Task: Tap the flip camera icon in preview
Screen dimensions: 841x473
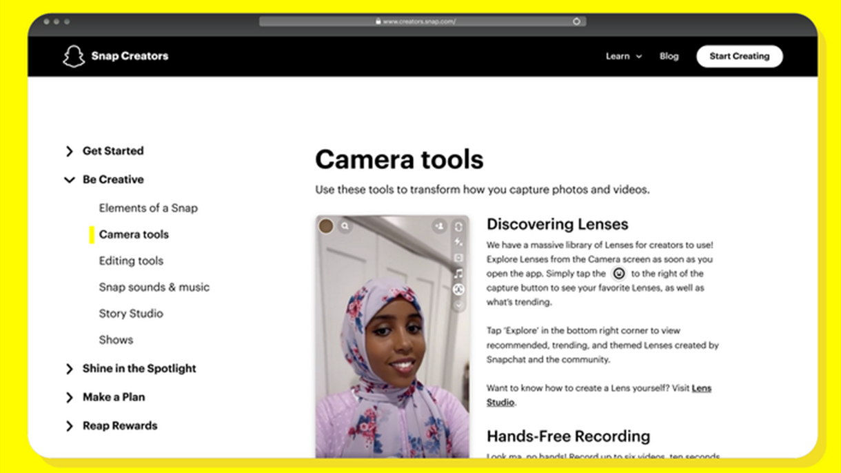Action: coord(458,226)
